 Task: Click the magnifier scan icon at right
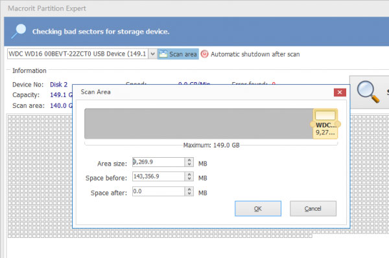(368, 92)
